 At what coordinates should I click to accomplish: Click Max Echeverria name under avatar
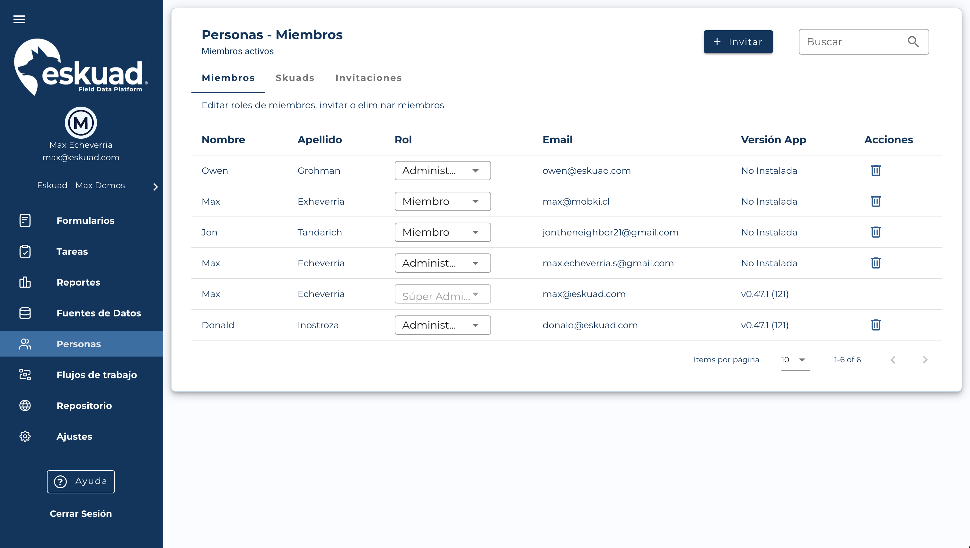pyautogui.click(x=81, y=145)
